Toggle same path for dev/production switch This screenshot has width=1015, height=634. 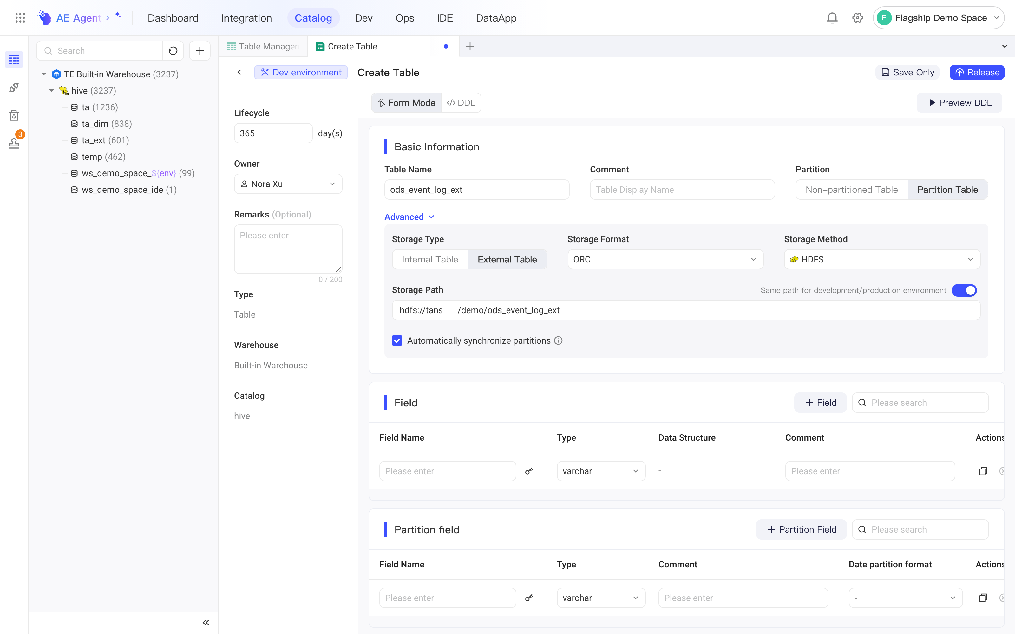(964, 290)
